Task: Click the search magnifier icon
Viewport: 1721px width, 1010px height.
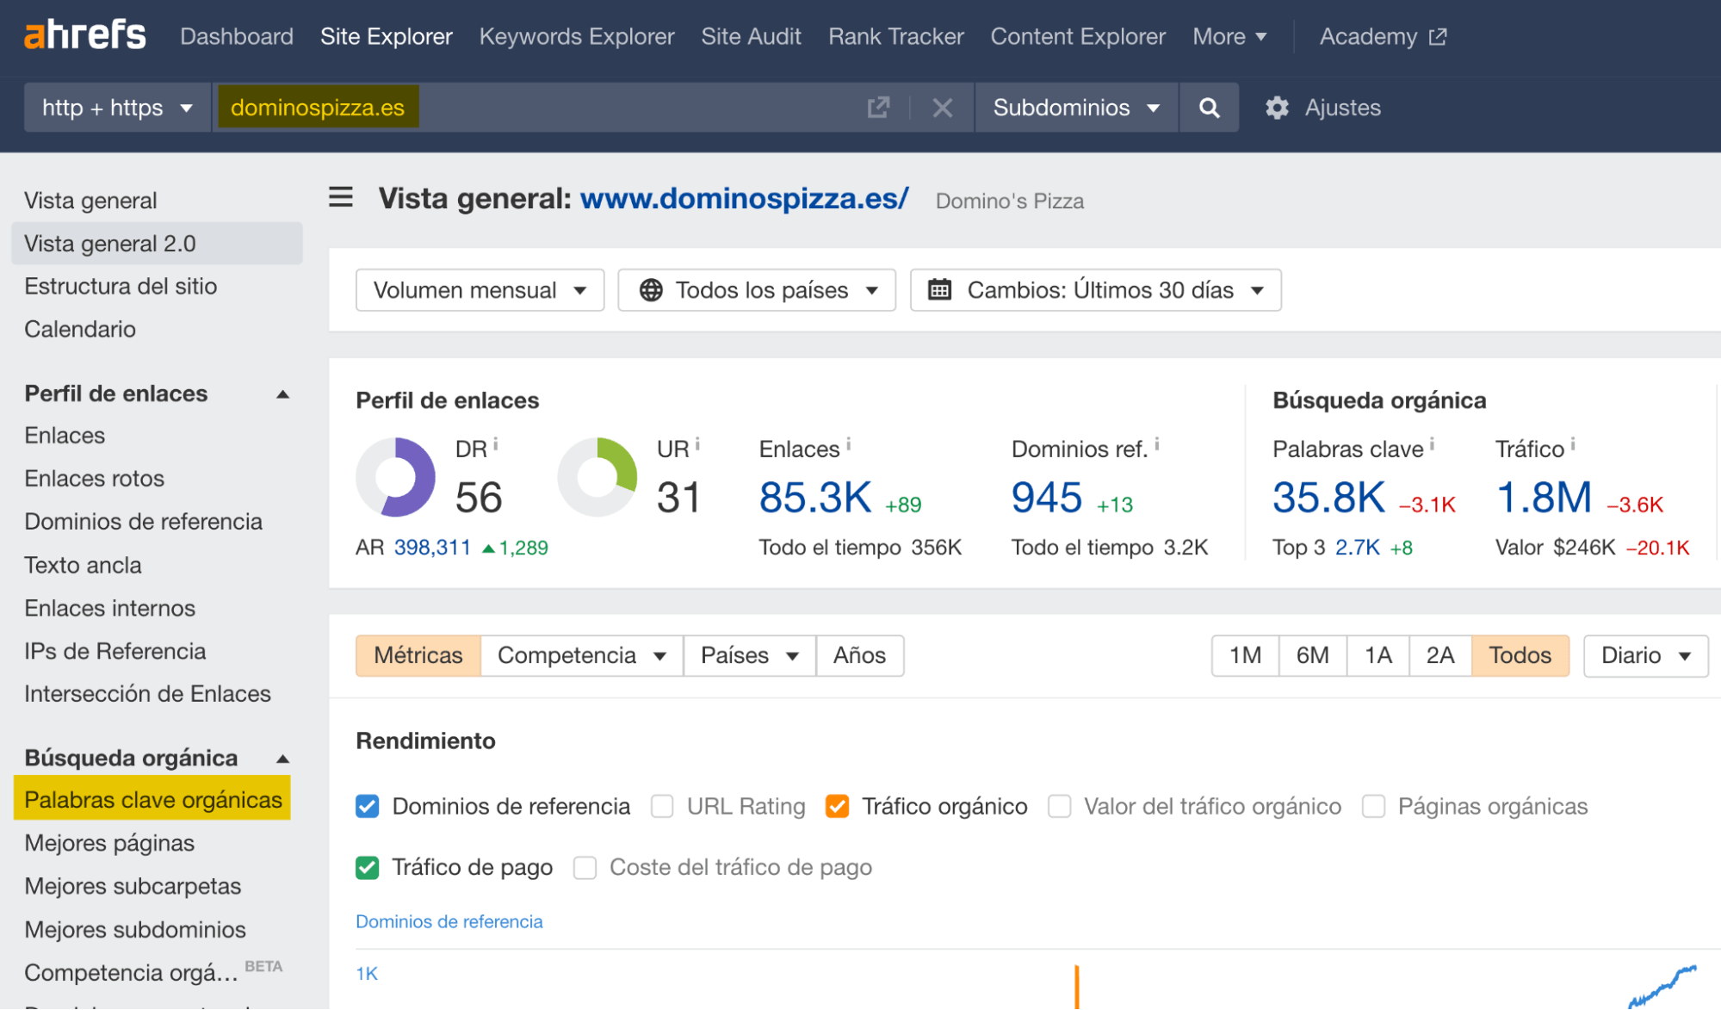Action: tap(1209, 107)
